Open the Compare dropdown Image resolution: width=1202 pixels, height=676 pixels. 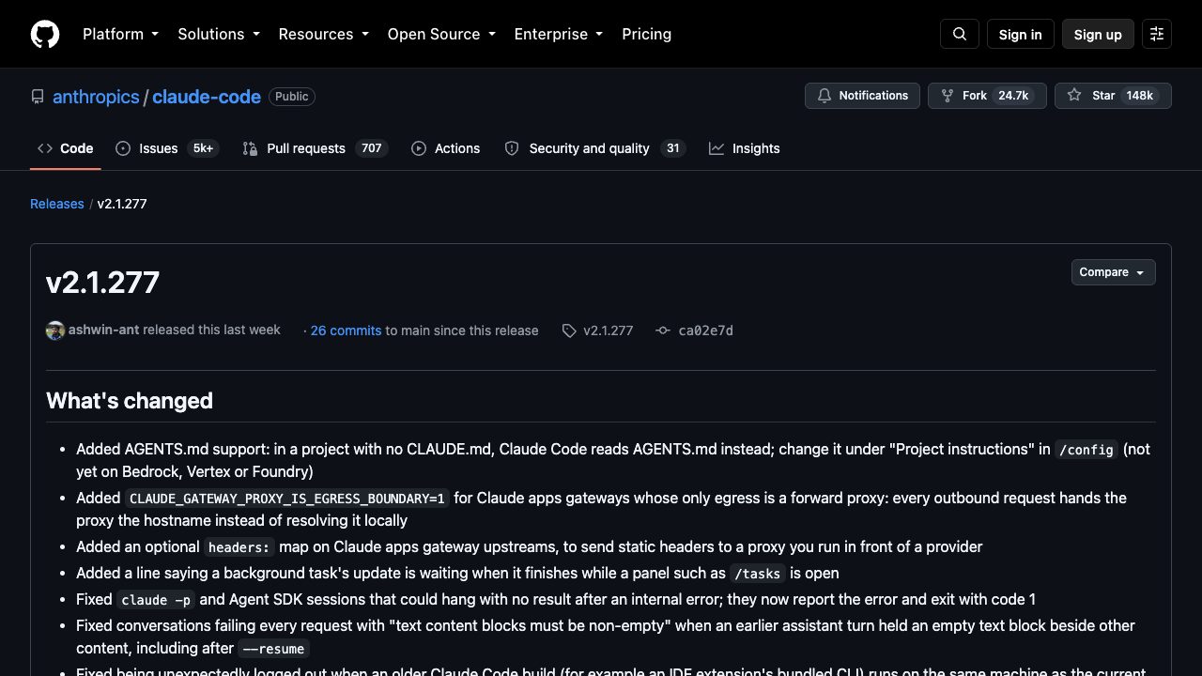pyautogui.click(x=1113, y=272)
